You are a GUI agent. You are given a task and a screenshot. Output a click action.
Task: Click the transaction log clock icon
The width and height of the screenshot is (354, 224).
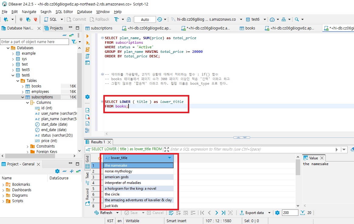click(160, 19)
